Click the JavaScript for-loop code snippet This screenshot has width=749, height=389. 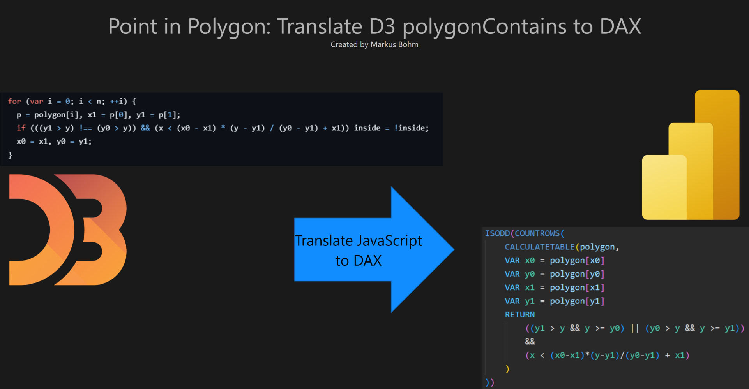(221, 129)
